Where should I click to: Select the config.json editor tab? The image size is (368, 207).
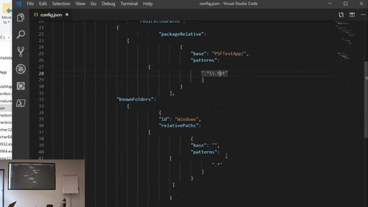pyautogui.click(x=51, y=14)
